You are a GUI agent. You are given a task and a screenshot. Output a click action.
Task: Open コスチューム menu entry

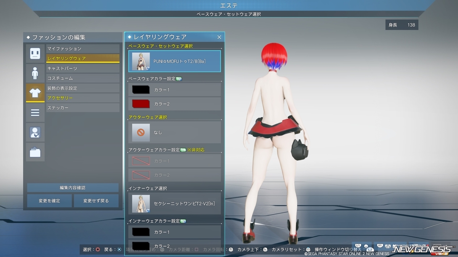[83, 78]
